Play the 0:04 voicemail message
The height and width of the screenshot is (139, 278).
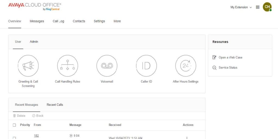(71, 136)
